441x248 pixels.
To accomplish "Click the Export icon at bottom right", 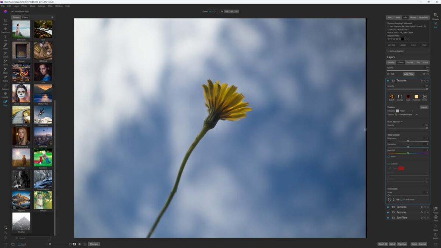I will pyautogui.click(x=435, y=236).
